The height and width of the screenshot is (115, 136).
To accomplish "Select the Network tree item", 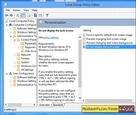I will [26, 55].
